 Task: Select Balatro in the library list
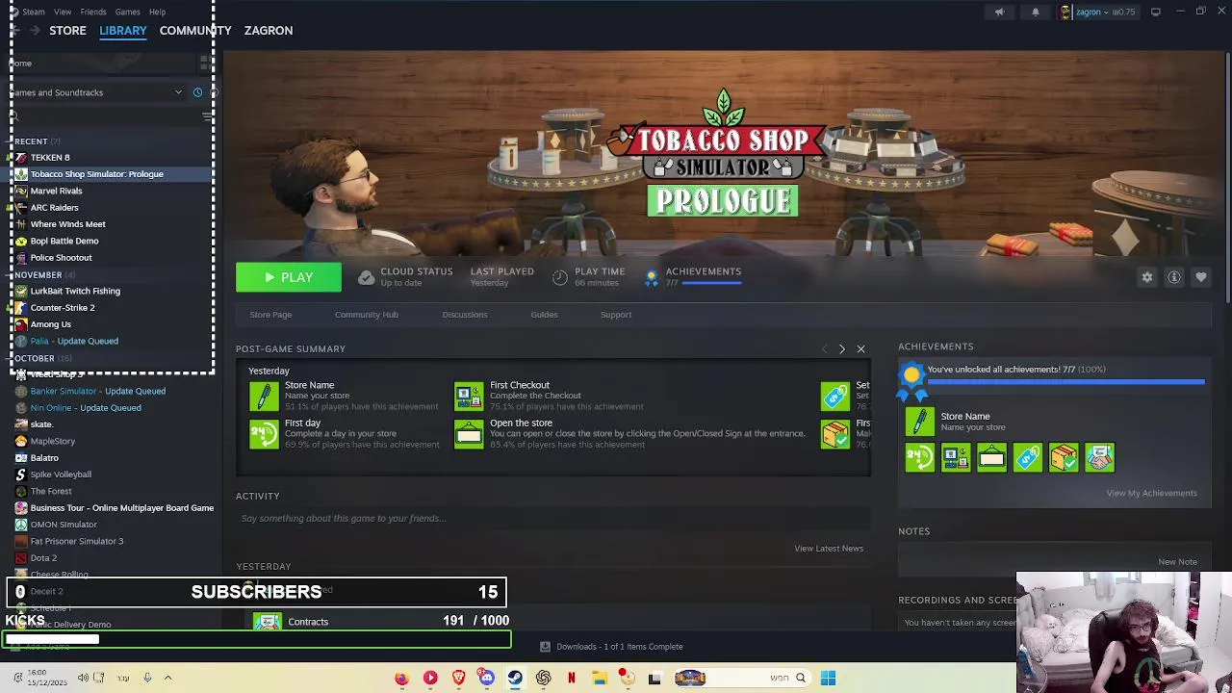coord(44,458)
